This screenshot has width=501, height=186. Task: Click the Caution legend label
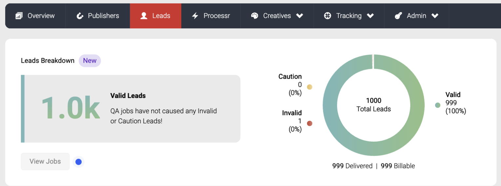point(290,76)
